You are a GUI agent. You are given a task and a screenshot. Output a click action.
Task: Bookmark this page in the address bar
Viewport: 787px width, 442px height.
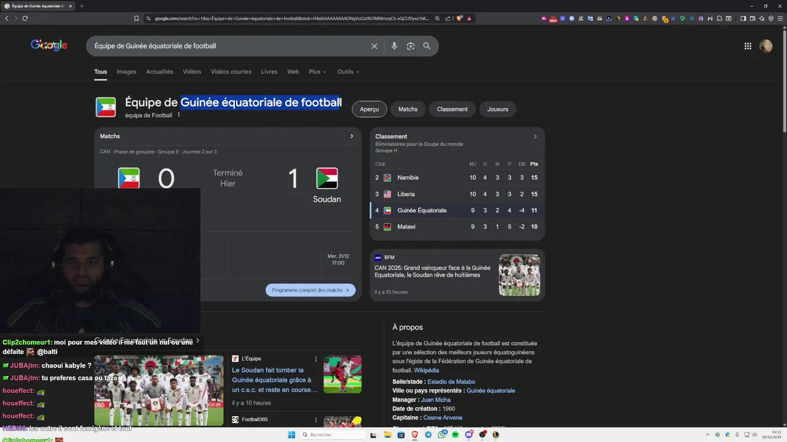136,18
